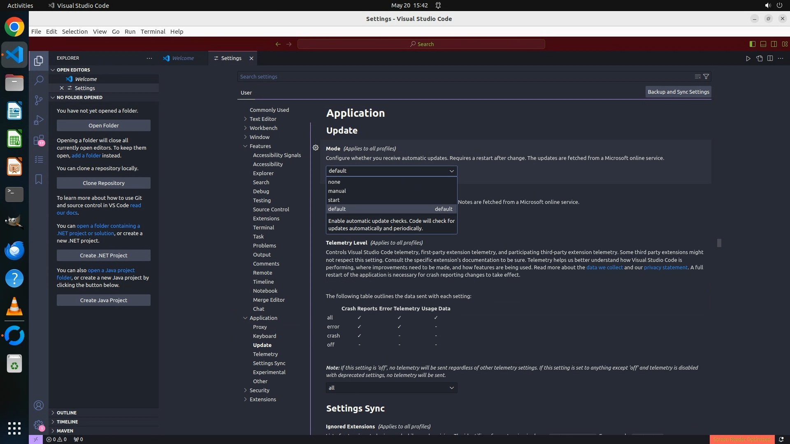790x444 pixels.
Task: Open the Extensions view icon
Action: [x=39, y=140]
